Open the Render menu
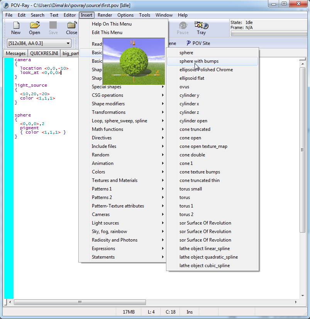Screen dimensions: 310x319 [105, 15]
